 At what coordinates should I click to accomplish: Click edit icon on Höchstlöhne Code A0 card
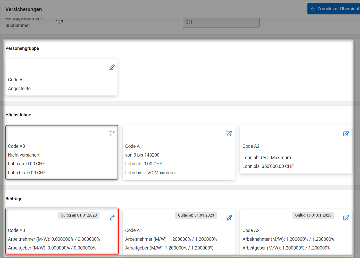pos(111,134)
